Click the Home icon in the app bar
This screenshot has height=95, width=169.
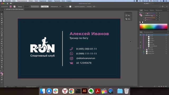(7, 3)
